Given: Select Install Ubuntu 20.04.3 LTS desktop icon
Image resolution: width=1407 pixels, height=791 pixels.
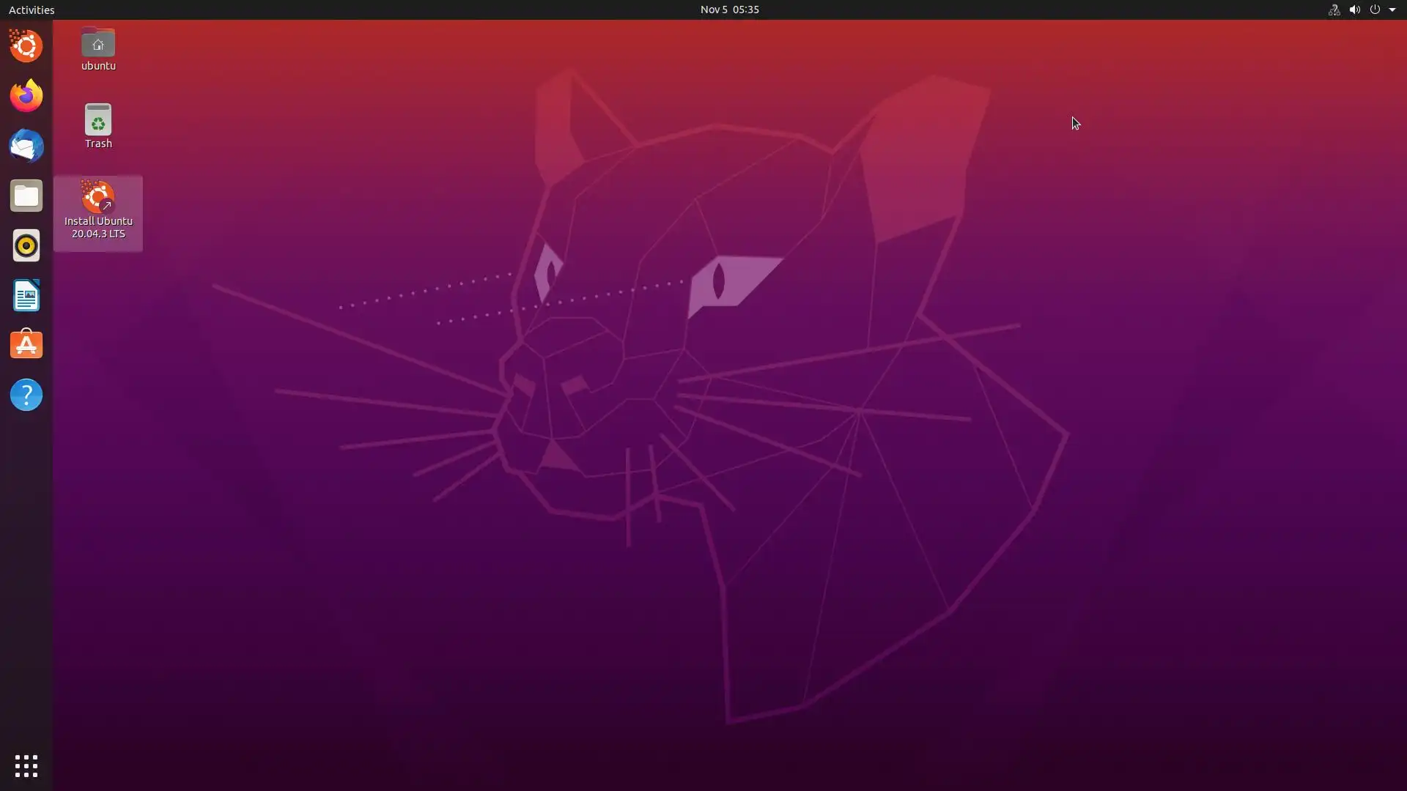Looking at the screenshot, I should pyautogui.click(x=98, y=198).
